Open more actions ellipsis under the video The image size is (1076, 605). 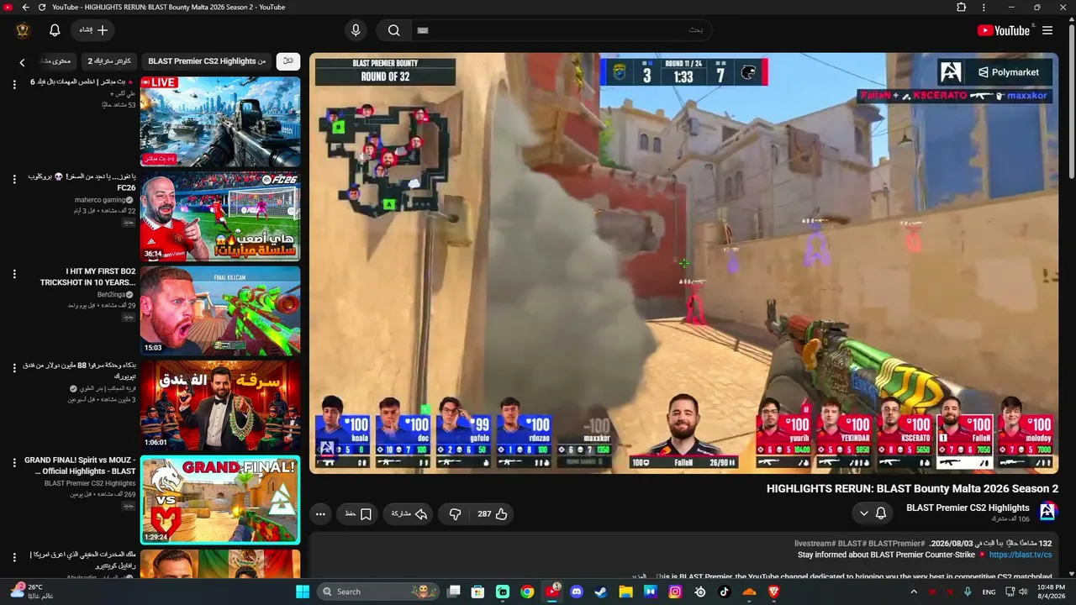pyautogui.click(x=320, y=514)
